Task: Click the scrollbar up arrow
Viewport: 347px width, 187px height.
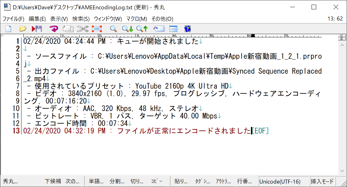Action: [x=342, y=45]
